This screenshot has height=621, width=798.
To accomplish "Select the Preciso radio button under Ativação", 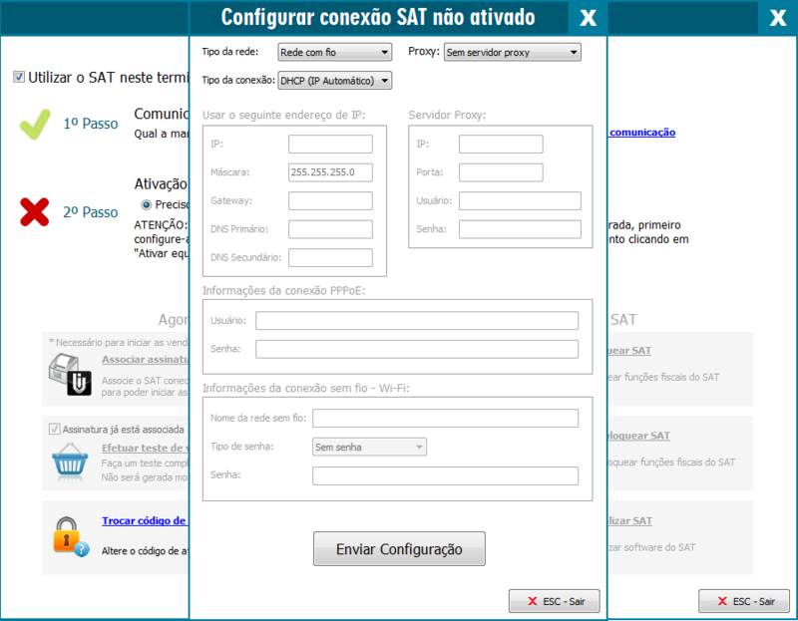I will click(x=147, y=204).
